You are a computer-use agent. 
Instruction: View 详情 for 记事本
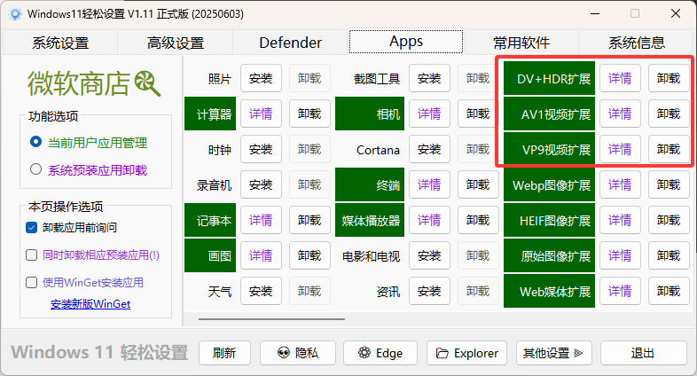point(261,220)
